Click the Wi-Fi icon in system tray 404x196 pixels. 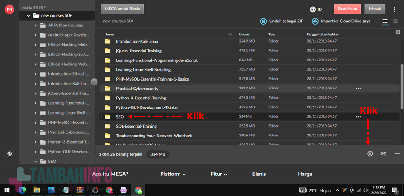point(359,190)
